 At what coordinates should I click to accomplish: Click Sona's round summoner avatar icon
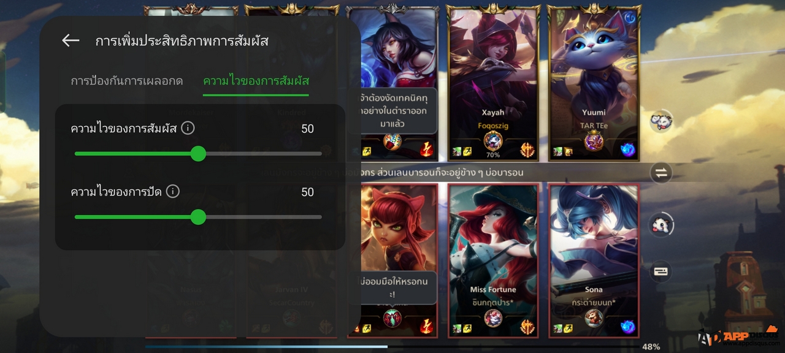click(x=594, y=317)
